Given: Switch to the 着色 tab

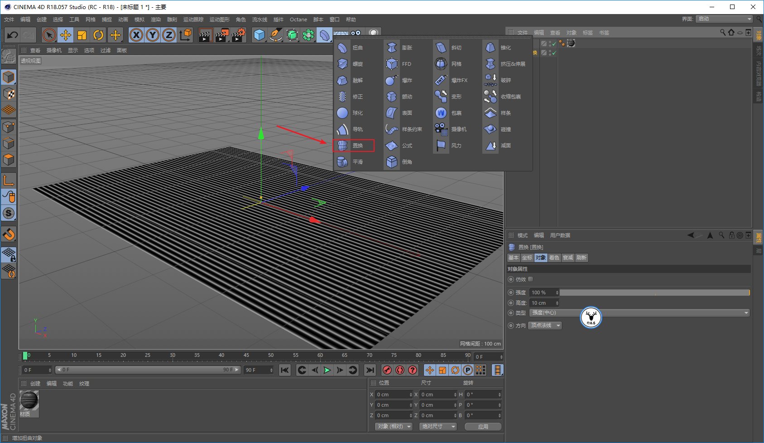Looking at the screenshot, I should tap(554, 258).
